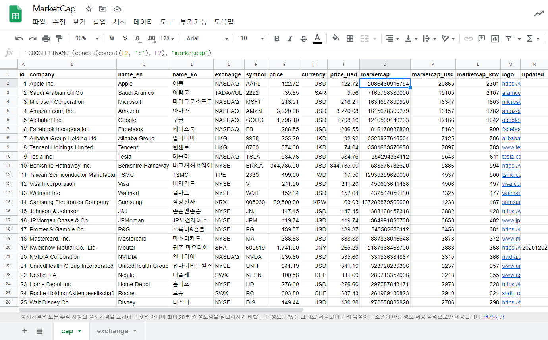Click the horizontal scrollbar thumb

click(161, 309)
